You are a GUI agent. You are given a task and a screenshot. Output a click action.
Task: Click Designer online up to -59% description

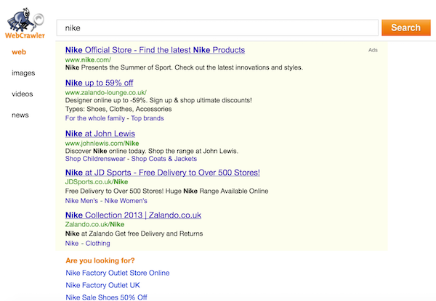click(158, 100)
